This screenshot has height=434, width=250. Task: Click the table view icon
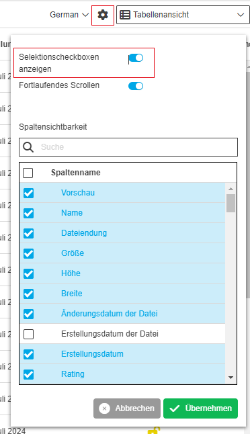tap(125, 15)
